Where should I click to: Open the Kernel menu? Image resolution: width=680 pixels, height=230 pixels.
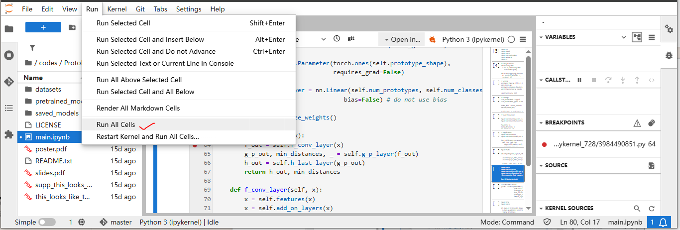tap(117, 9)
